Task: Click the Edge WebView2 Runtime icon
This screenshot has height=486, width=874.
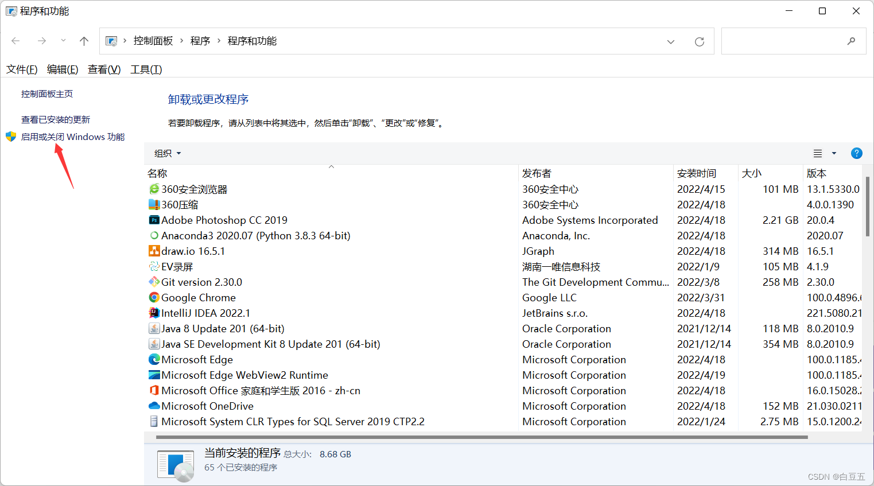Action: [154, 375]
